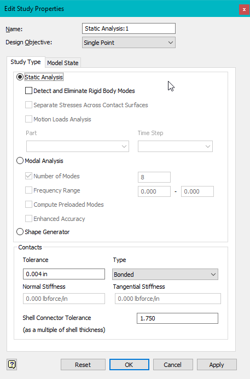This screenshot has width=250, height=379.
Task: Click the Apply button
Action: (217, 364)
